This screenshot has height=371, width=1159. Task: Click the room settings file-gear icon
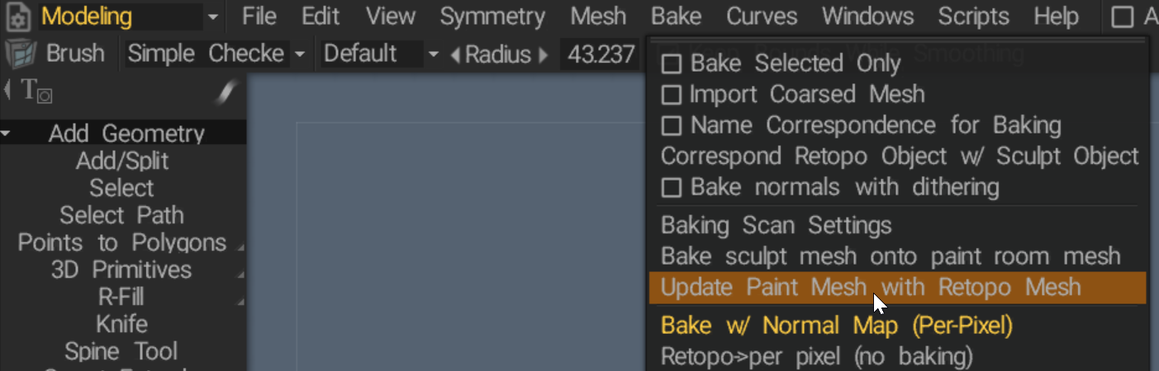click(x=18, y=16)
